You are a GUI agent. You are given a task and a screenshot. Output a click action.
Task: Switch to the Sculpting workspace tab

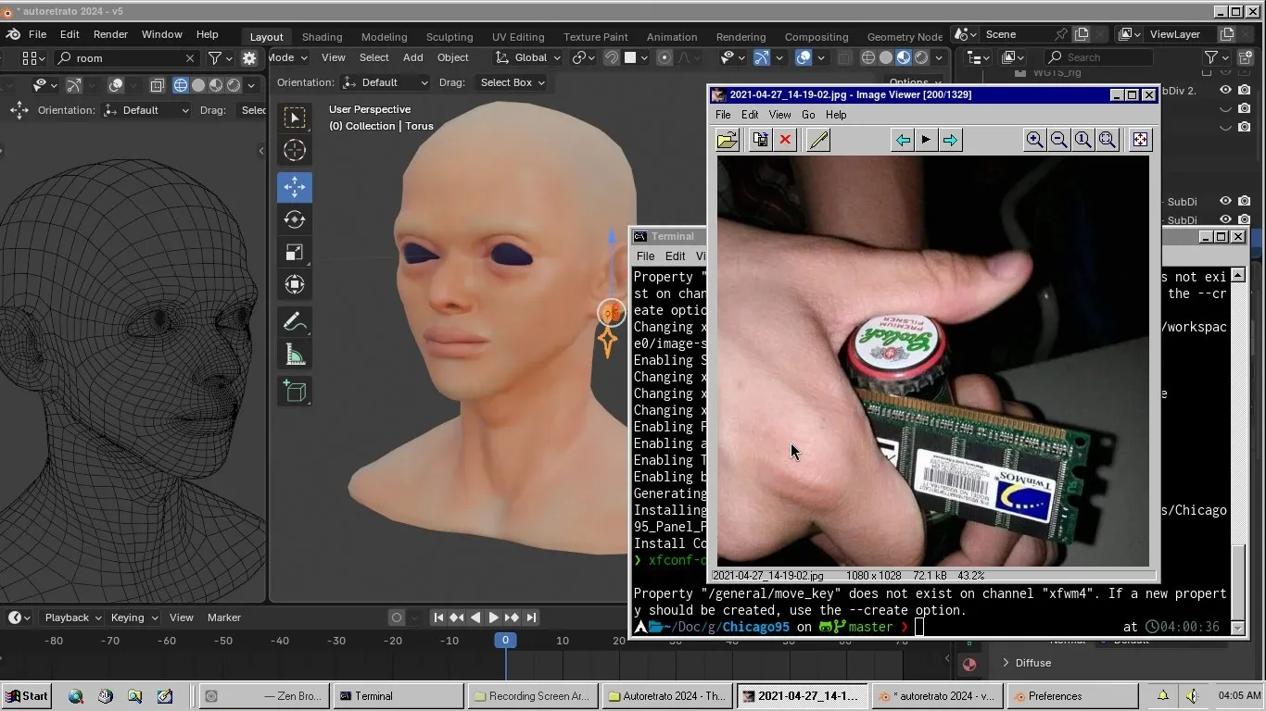449,37
